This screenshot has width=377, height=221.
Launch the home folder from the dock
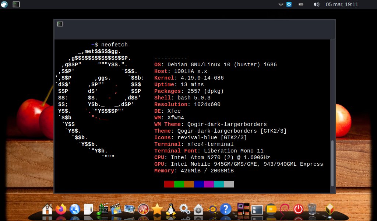coord(47,209)
